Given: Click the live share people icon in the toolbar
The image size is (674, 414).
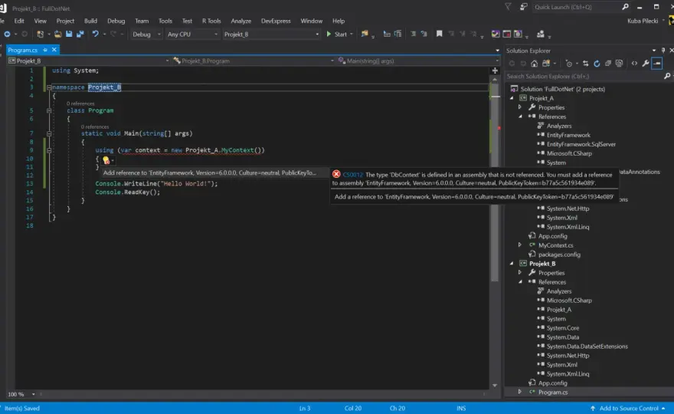Looking at the screenshot, I should click(540, 34).
